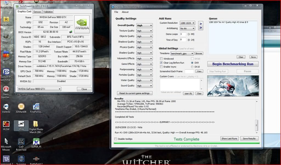Click the Ventrilo desktop icon
This screenshot has height=165, width=281.
pos(6,108)
